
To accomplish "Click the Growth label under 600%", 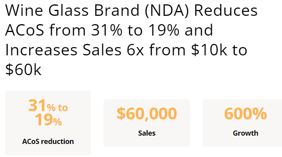I will pos(245,133).
